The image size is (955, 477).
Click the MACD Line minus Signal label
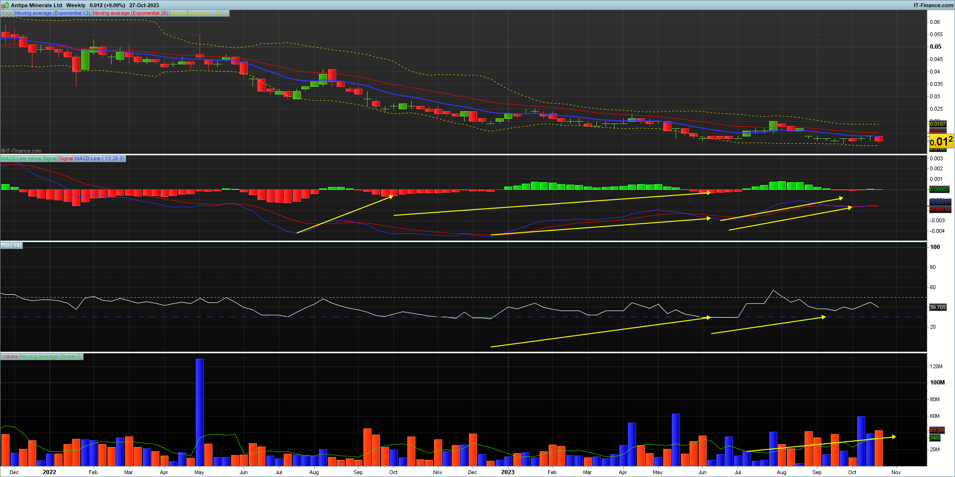(x=29, y=158)
